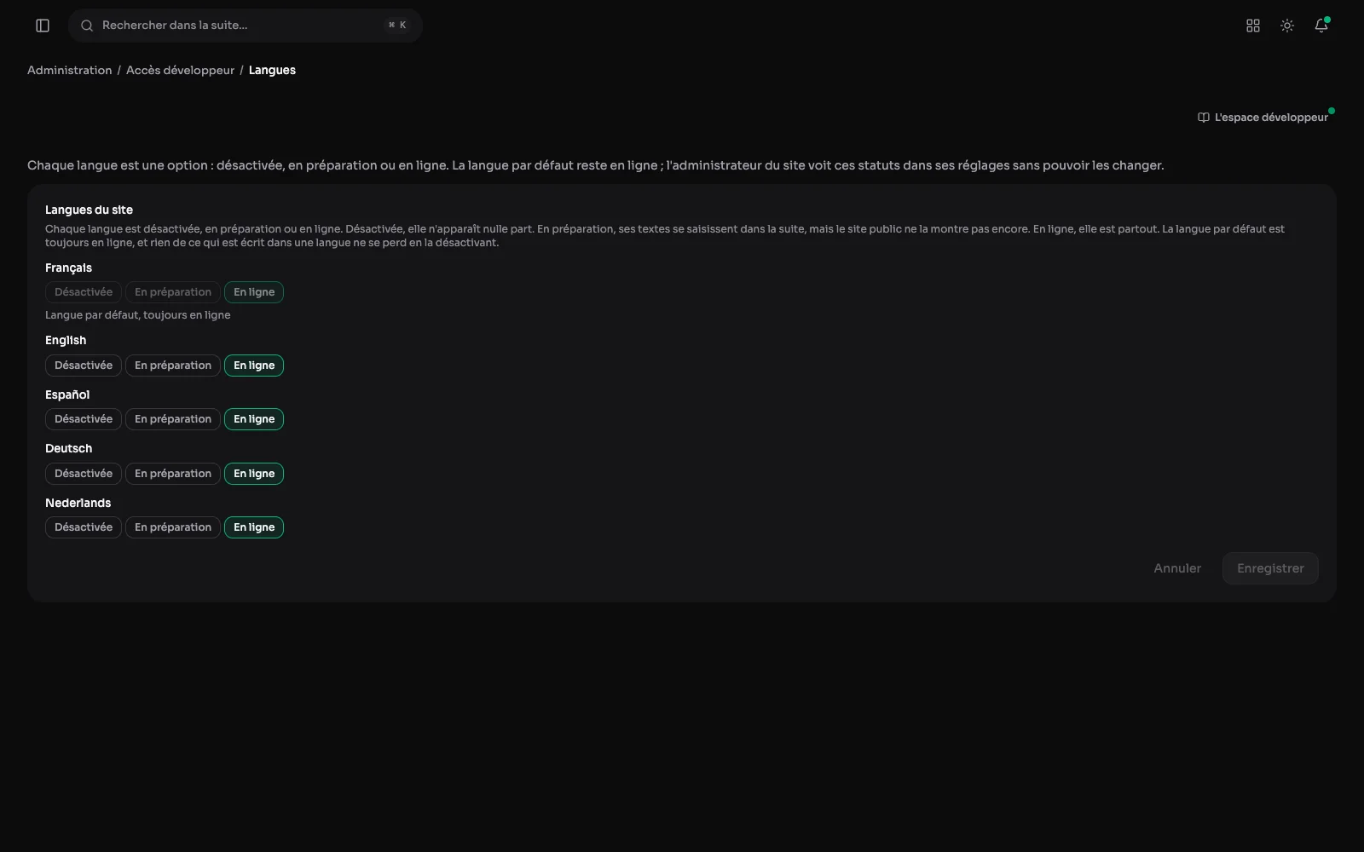Image resolution: width=1364 pixels, height=852 pixels.
Task: Select En ligne for Nederlands
Action: [x=254, y=527]
